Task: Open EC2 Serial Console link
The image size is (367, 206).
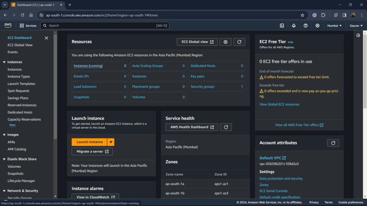Action: (x=273, y=191)
